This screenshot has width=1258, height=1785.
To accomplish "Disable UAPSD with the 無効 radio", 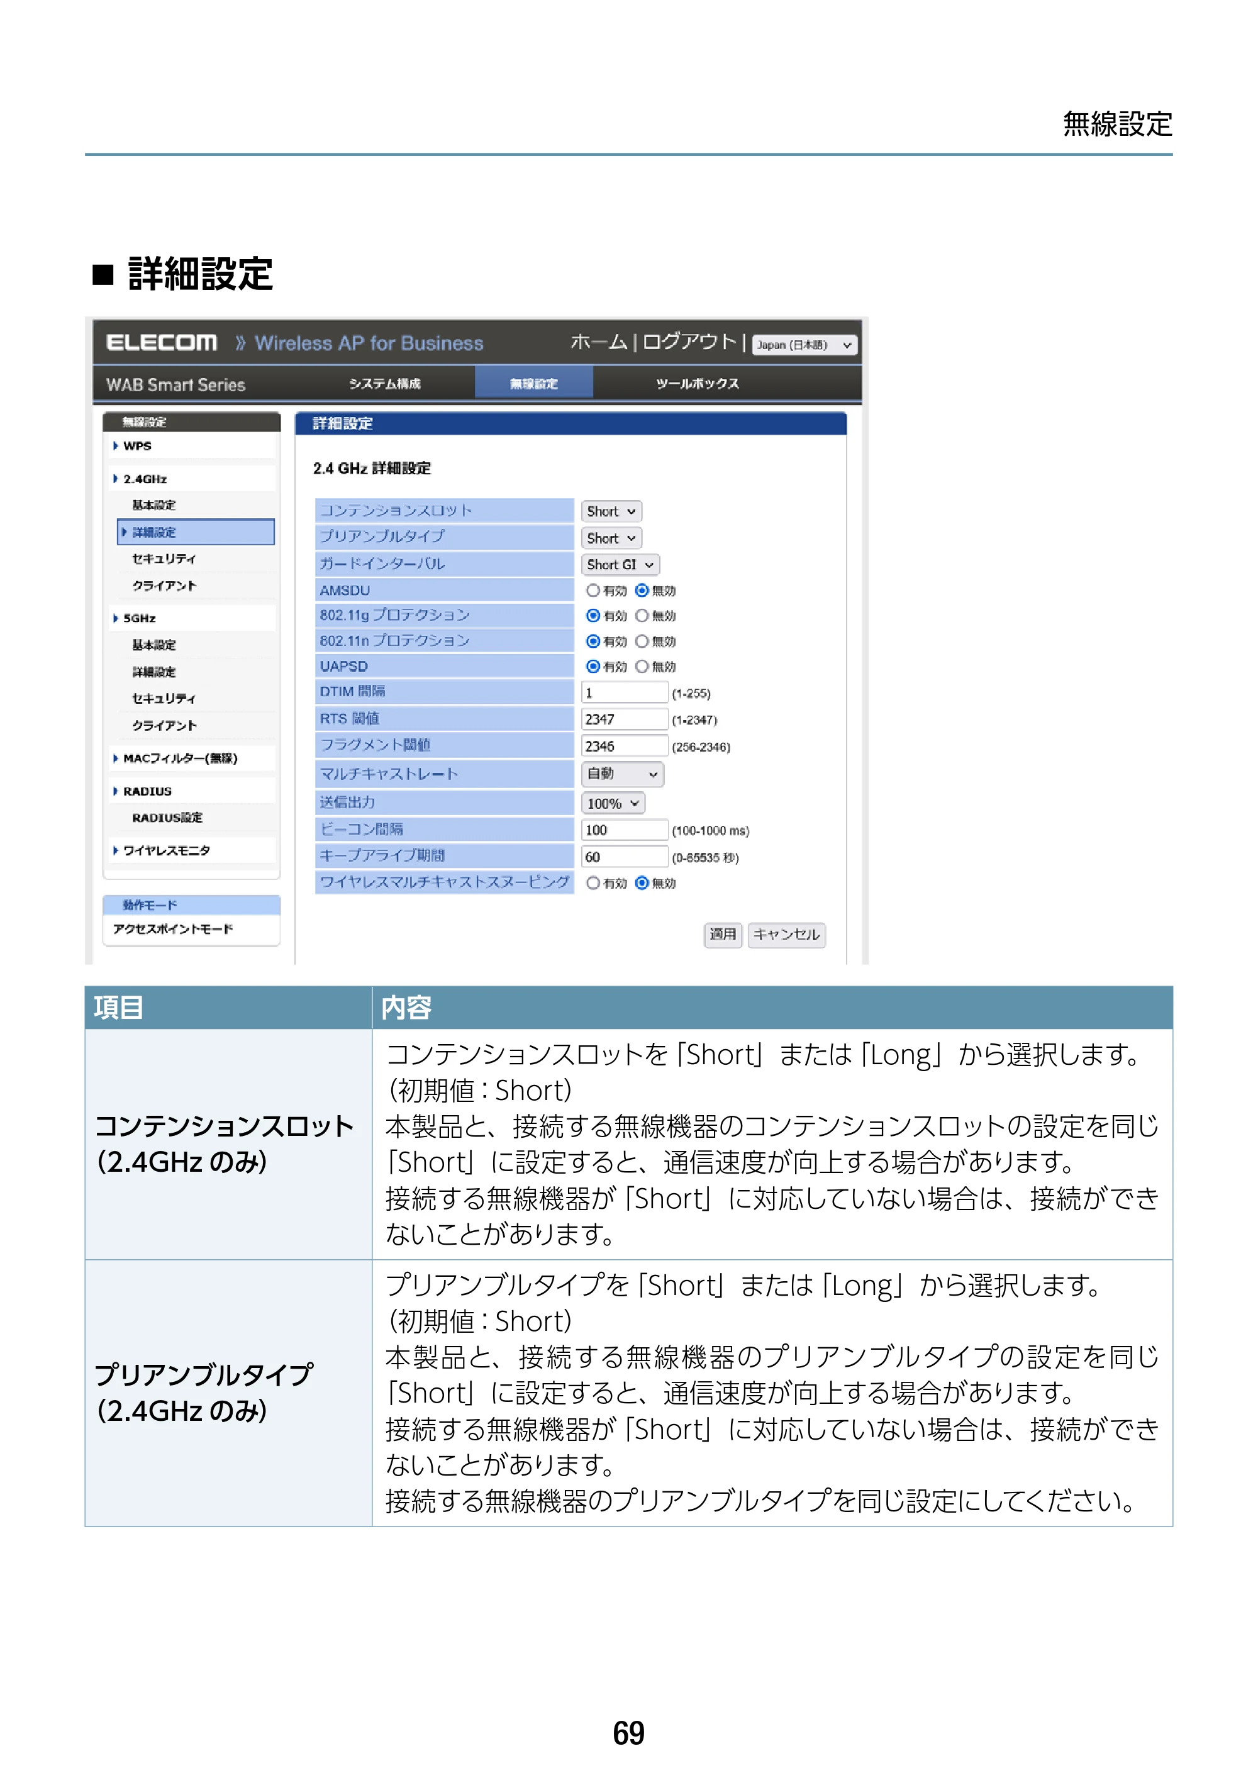I will pos(642,666).
